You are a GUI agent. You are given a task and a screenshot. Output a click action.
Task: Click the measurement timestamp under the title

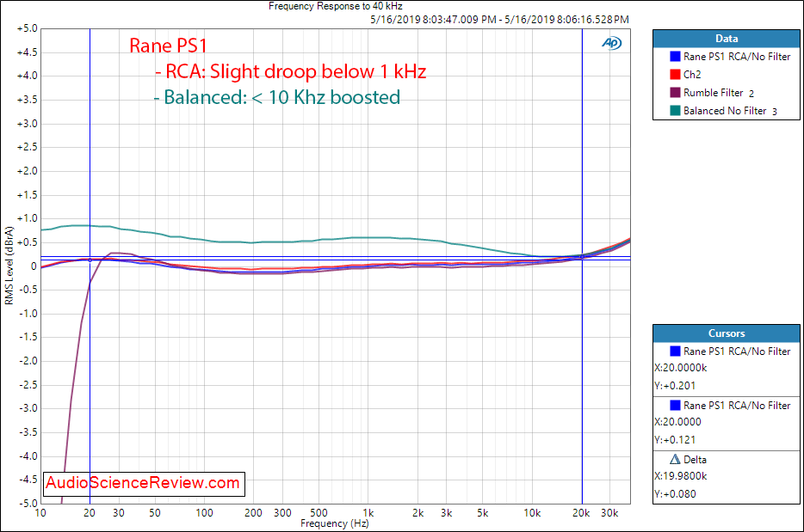[499, 20]
